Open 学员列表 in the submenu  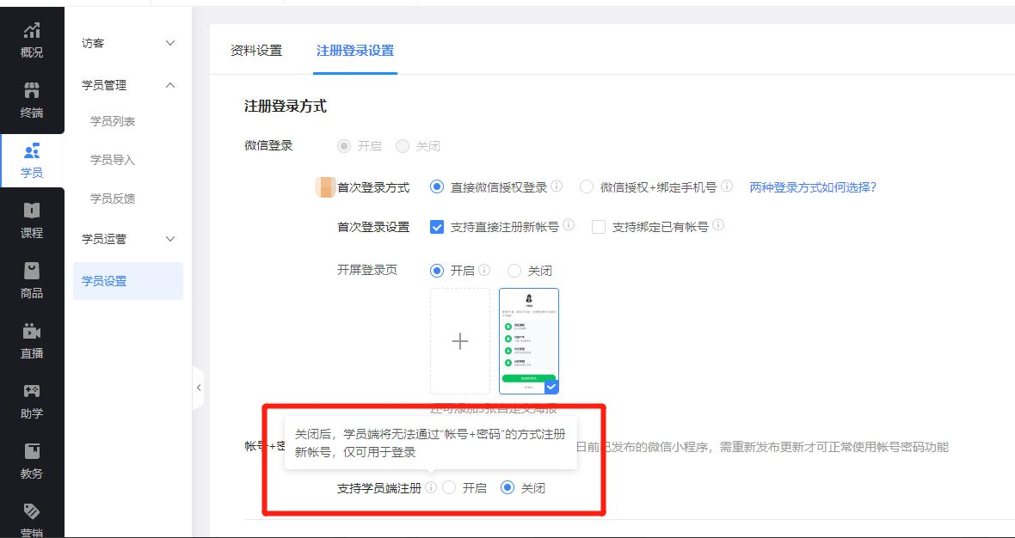click(x=113, y=121)
